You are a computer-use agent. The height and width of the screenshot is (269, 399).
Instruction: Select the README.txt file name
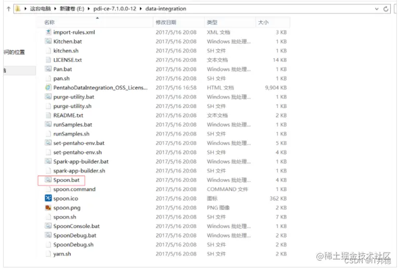click(68, 115)
